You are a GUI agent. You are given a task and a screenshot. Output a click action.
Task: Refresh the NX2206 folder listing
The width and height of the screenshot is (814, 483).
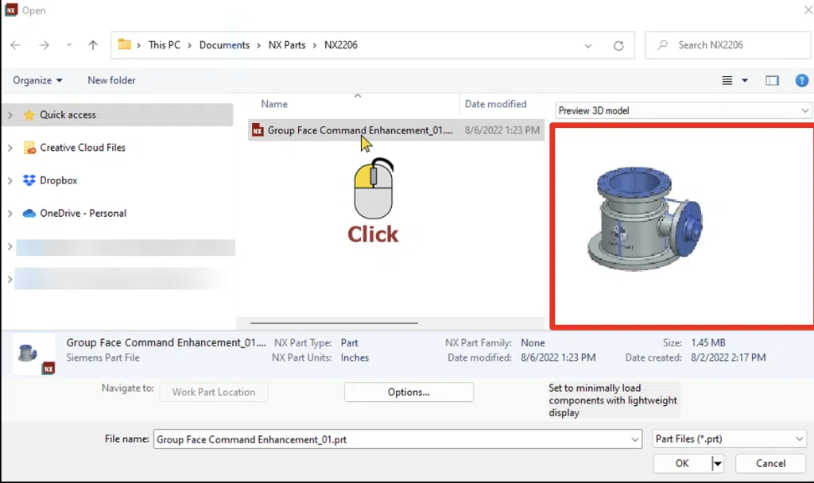pyautogui.click(x=618, y=45)
